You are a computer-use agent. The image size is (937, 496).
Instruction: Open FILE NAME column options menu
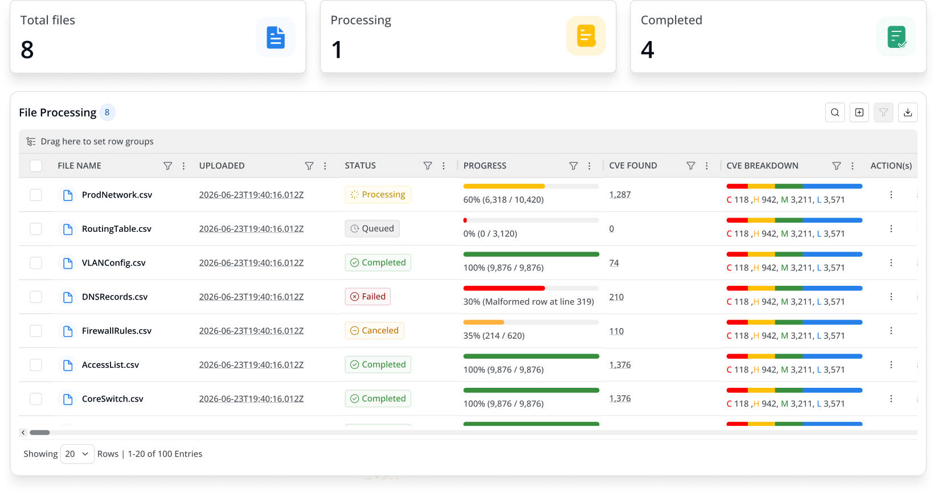coord(183,166)
